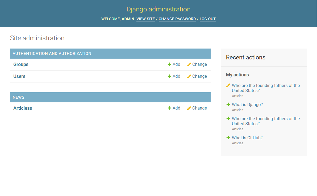Image resolution: width=317 pixels, height=196 pixels.
Task: Click the Add link for Articless
Action: tap(176, 108)
